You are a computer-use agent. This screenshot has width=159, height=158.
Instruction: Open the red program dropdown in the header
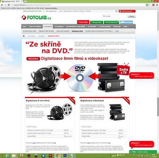click(x=127, y=11)
